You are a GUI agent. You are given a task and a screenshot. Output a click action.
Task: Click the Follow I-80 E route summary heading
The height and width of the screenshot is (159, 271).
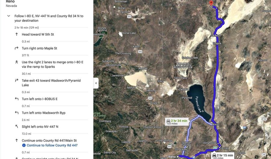49,18
